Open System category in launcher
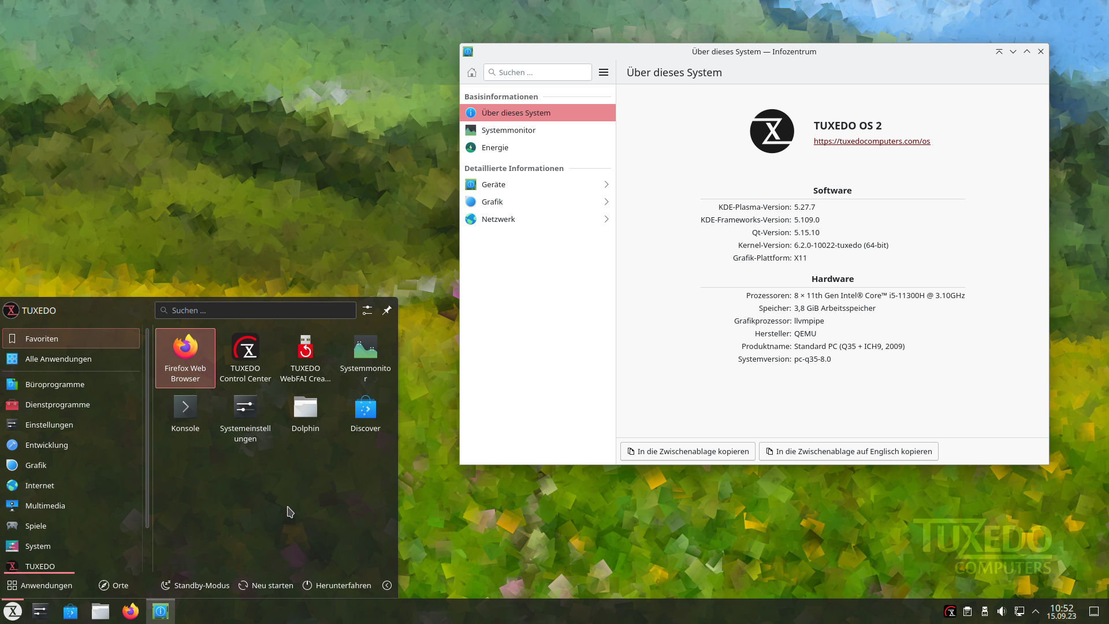Viewport: 1109px width, 624px height. click(x=71, y=546)
